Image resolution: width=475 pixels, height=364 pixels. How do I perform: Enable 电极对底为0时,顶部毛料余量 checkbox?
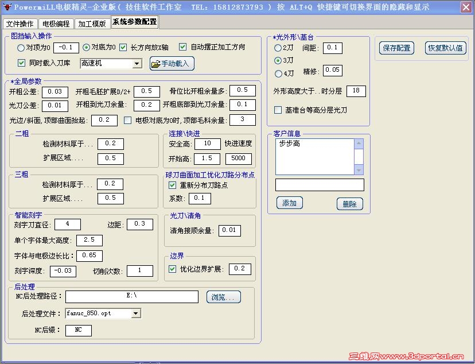127,121
